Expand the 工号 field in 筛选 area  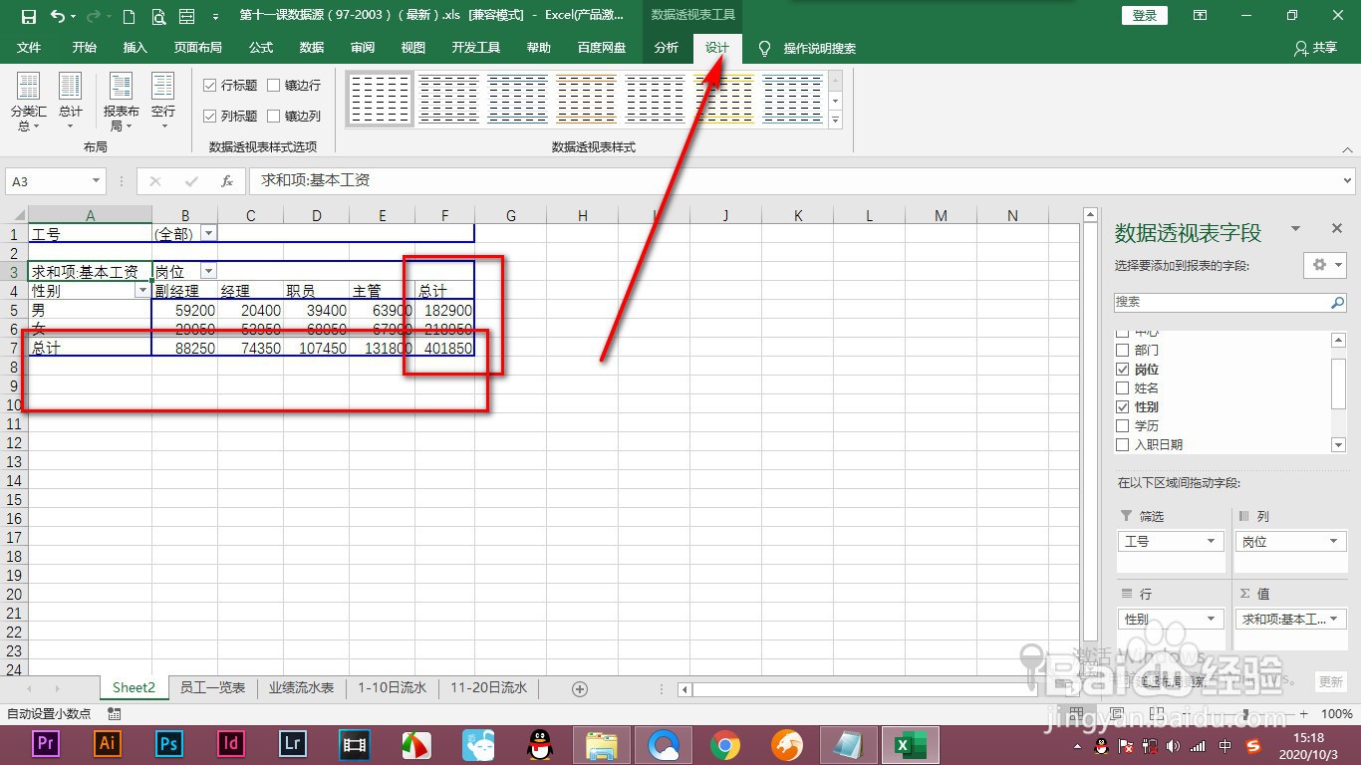coord(1212,542)
